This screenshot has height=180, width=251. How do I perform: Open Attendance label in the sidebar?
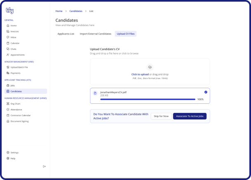[17, 110]
